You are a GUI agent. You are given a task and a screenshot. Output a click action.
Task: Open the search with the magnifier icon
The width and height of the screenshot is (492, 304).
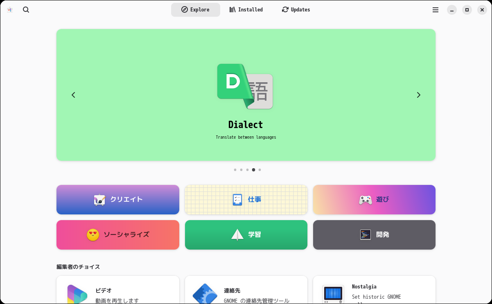pyautogui.click(x=26, y=10)
